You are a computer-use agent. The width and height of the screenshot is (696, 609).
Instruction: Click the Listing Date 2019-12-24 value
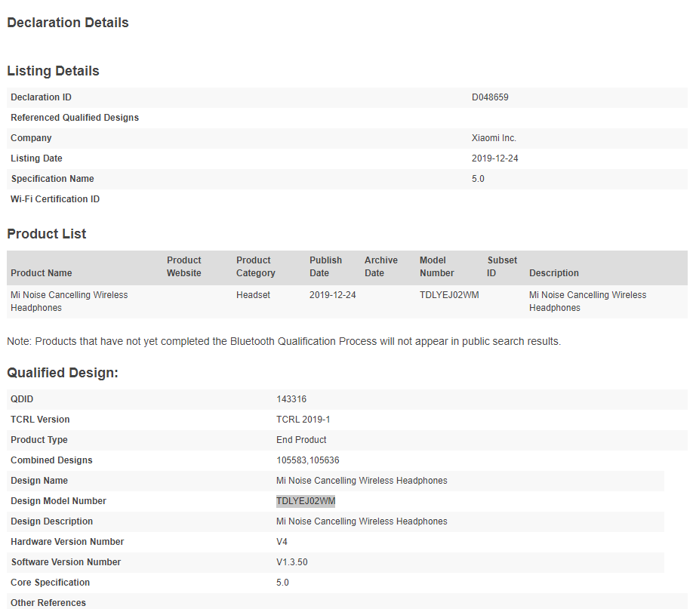(494, 158)
